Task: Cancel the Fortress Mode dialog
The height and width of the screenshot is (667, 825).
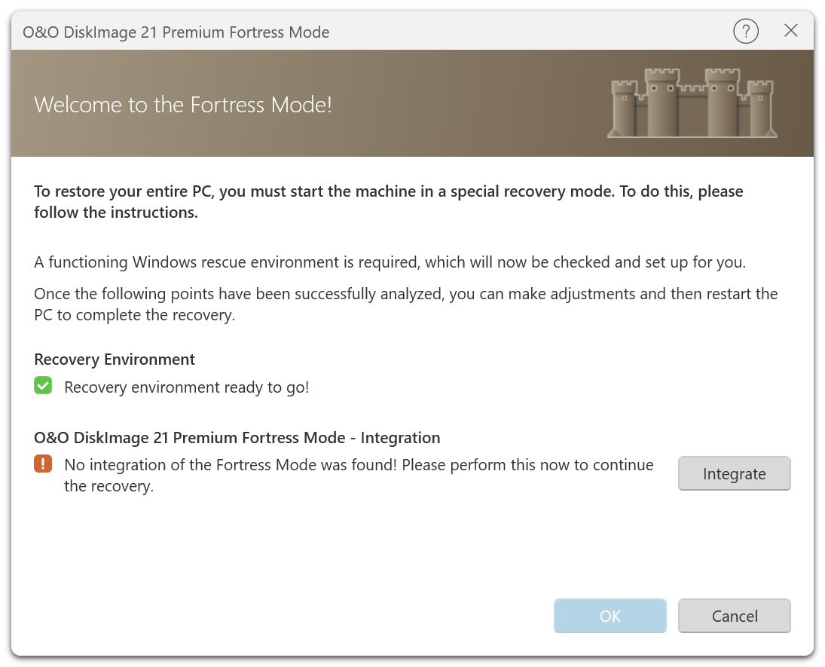Action: tap(734, 616)
